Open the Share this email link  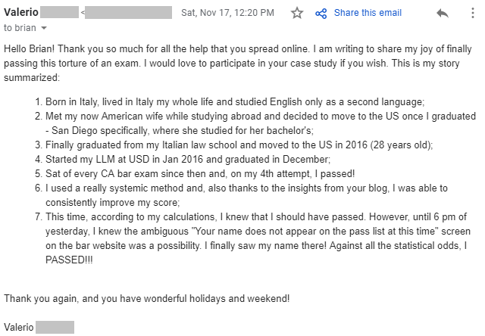pos(368,13)
